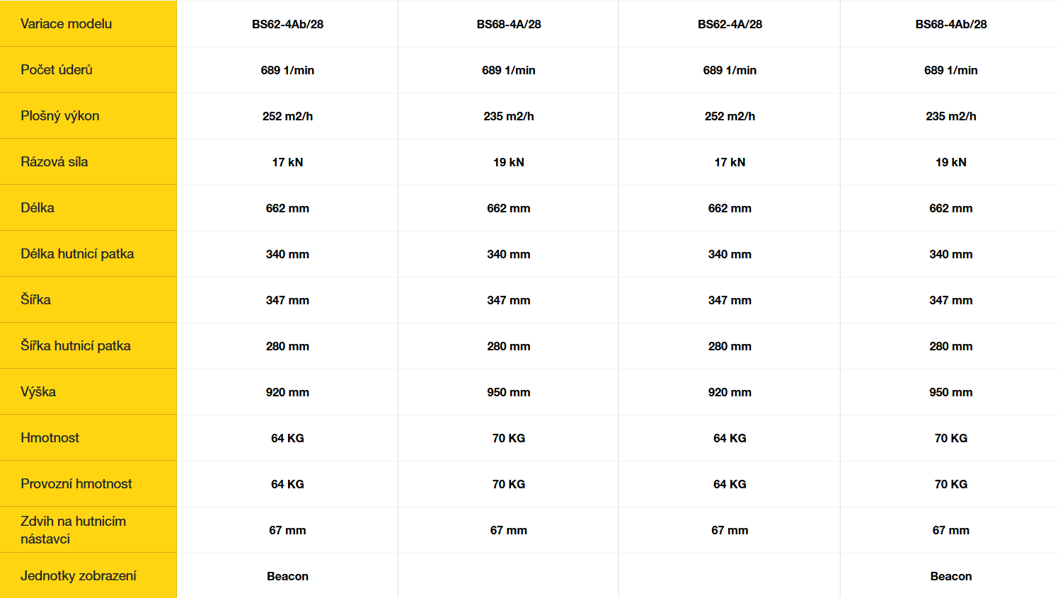
Task: Select the BS62-4Ab/28 model column header
Action: tap(287, 24)
